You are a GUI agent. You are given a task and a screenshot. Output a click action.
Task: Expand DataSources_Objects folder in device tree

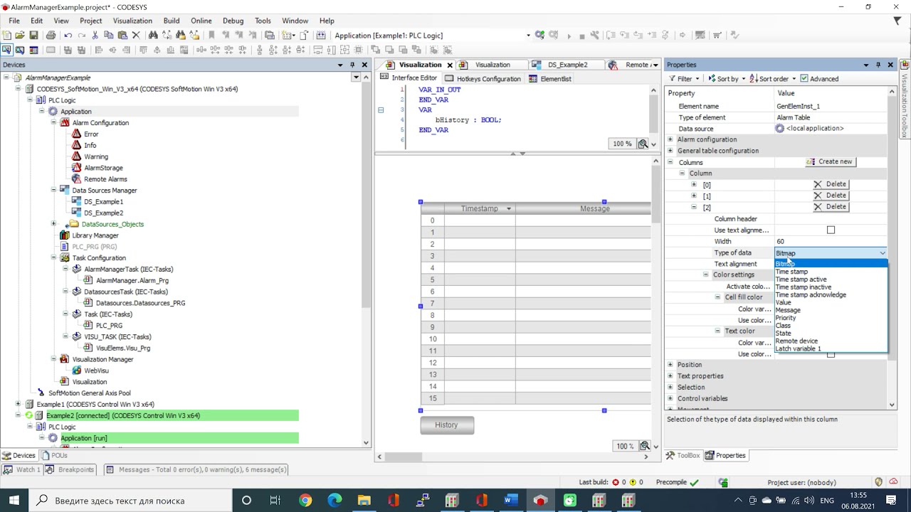(x=53, y=224)
